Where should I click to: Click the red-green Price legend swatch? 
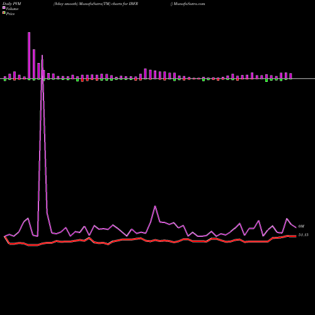[4, 13]
